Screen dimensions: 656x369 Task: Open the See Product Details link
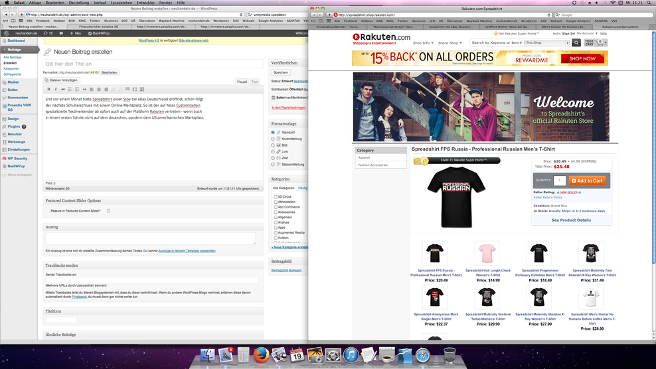(x=571, y=220)
